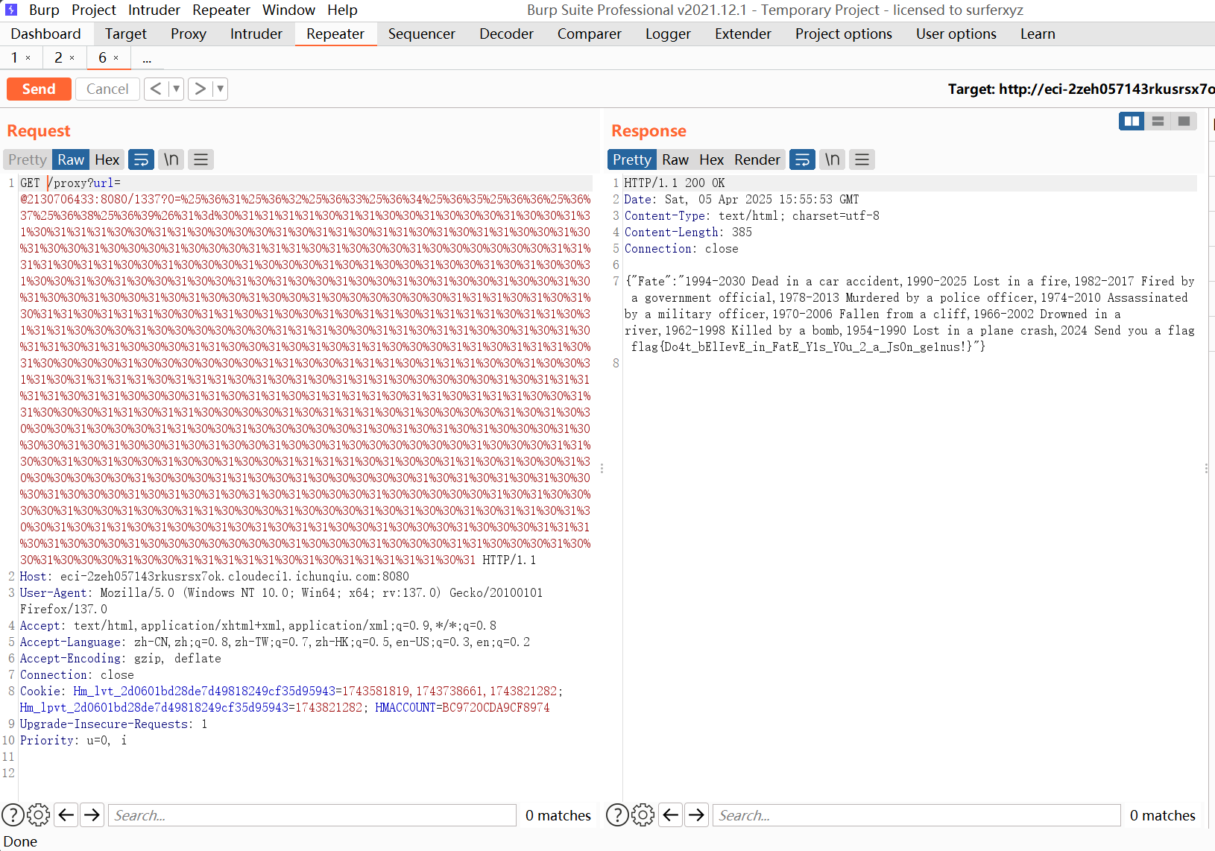This screenshot has height=851, width=1215.
Task: Click Response search help question icon
Action: tap(616, 815)
